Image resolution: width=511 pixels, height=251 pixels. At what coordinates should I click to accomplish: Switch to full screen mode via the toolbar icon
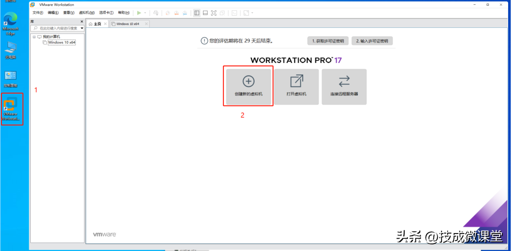[214, 13]
